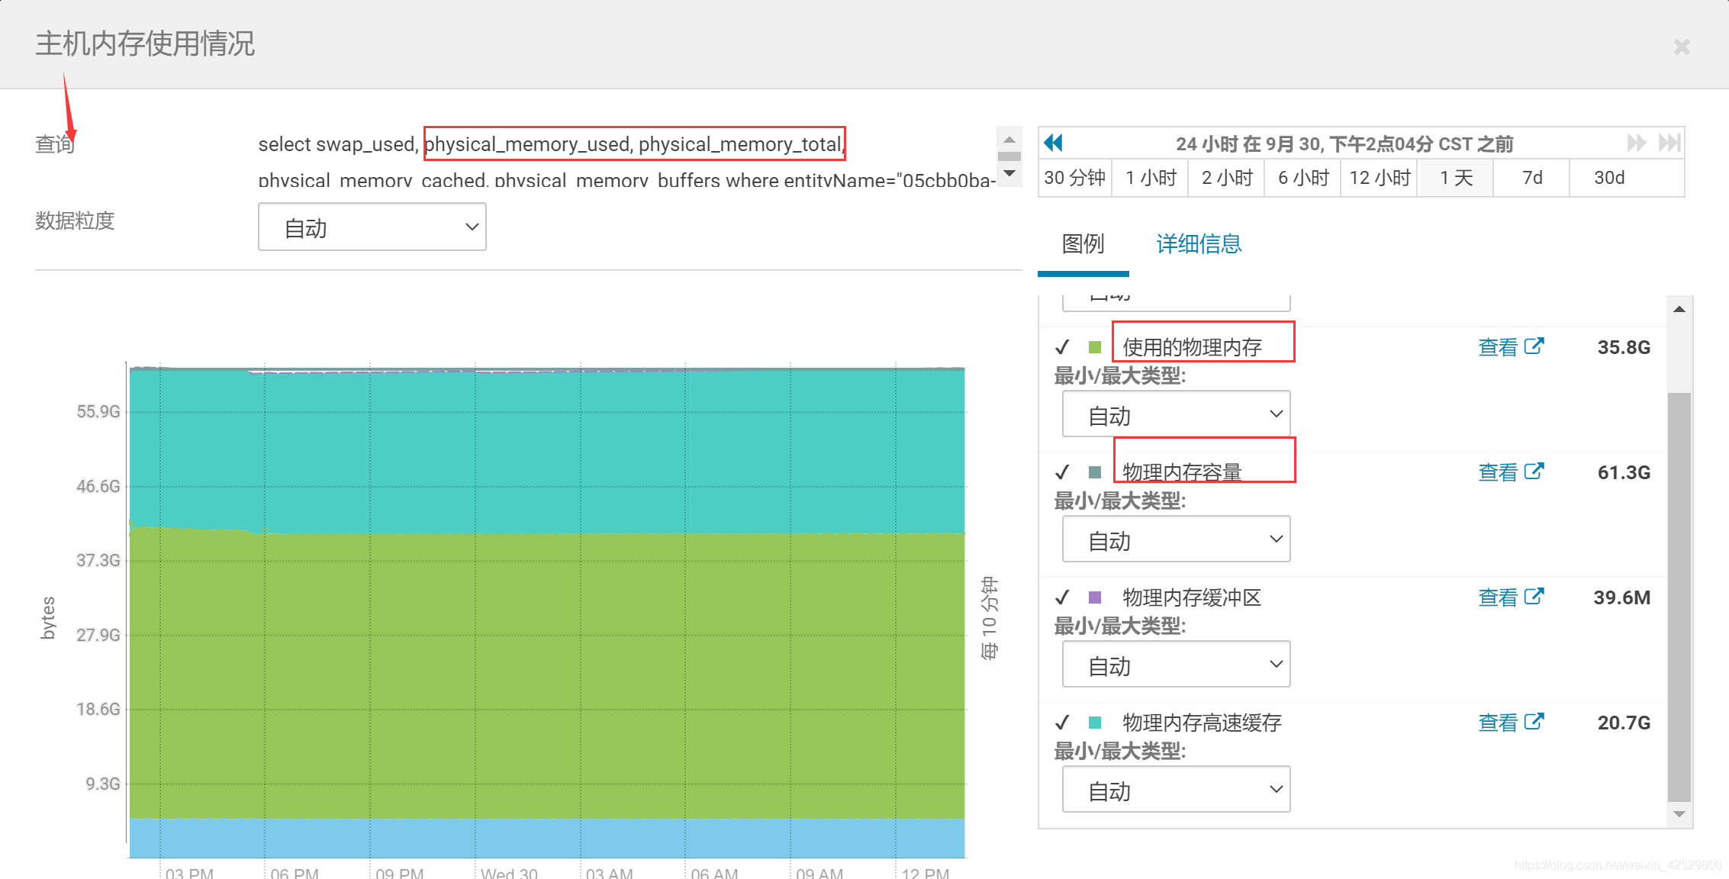Open external link icon for 物理内存缓冲区

click(x=1534, y=597)
